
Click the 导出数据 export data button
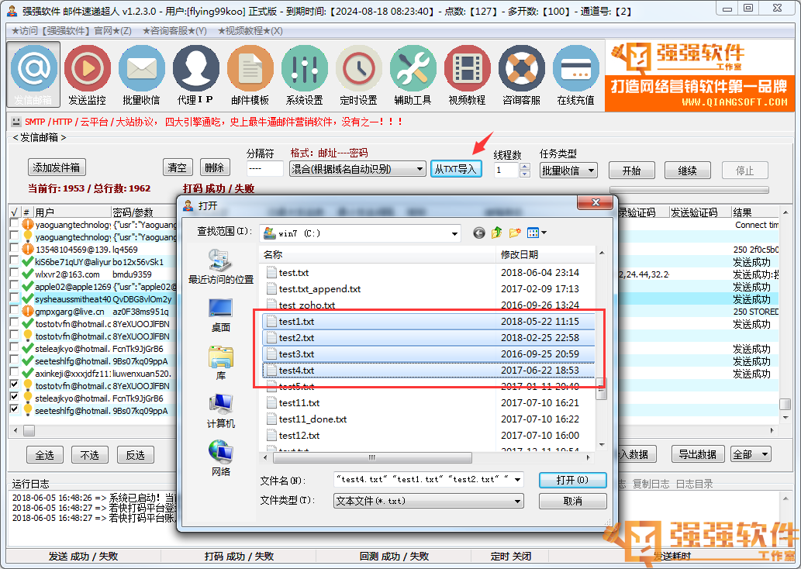click(697, 454)
